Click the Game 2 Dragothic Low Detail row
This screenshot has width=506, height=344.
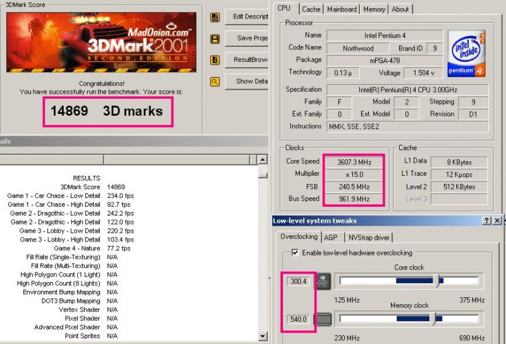click(x=72, y=213)
